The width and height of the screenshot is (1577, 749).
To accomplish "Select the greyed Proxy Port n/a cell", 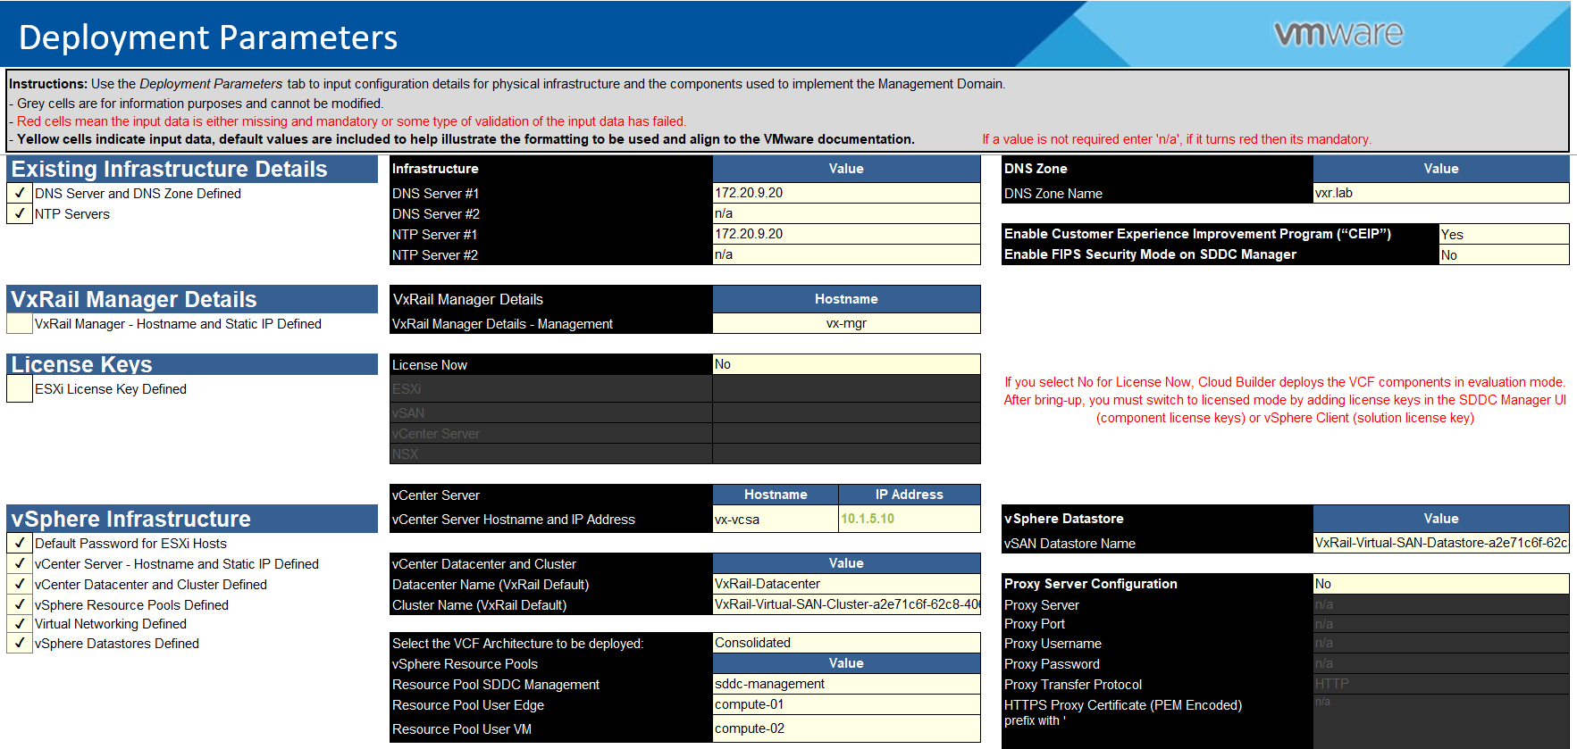I will 1441,624.
